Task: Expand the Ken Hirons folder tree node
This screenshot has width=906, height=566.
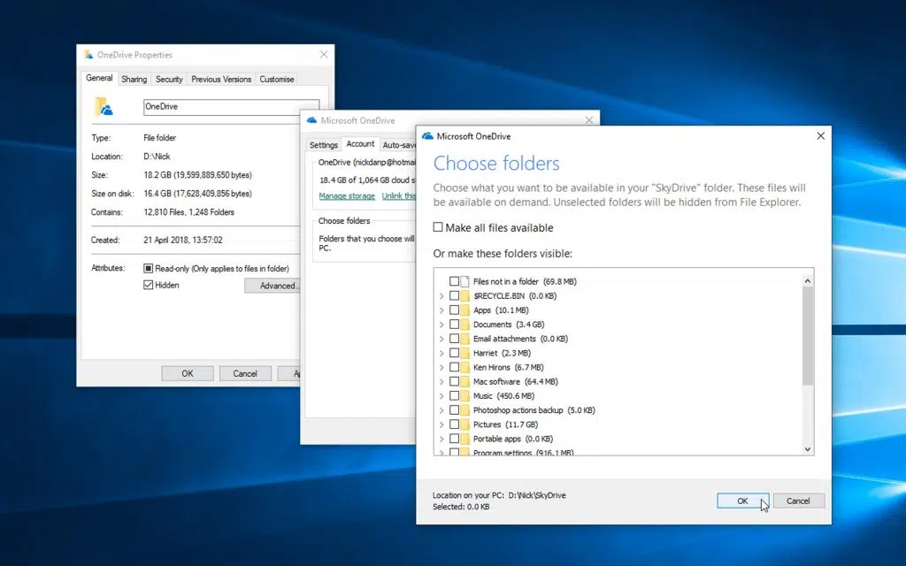Action: pos(441,367)
